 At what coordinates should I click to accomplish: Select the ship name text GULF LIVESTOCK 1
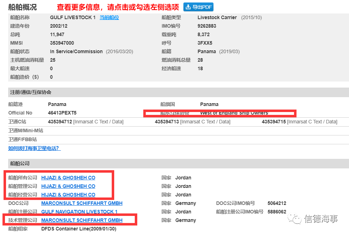tap(73, 18)
